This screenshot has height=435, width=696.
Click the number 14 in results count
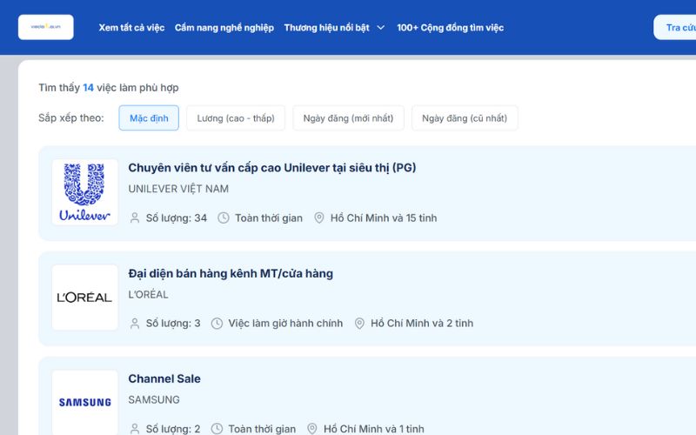click(x=89, y=88)
